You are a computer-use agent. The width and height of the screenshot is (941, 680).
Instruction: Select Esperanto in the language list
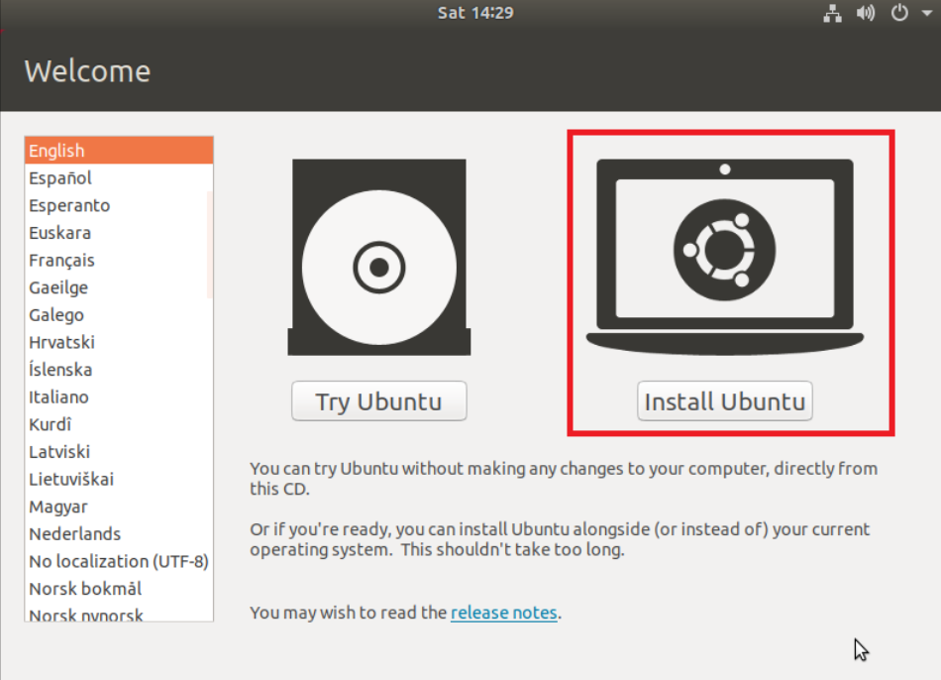click(x=119, y=205)
